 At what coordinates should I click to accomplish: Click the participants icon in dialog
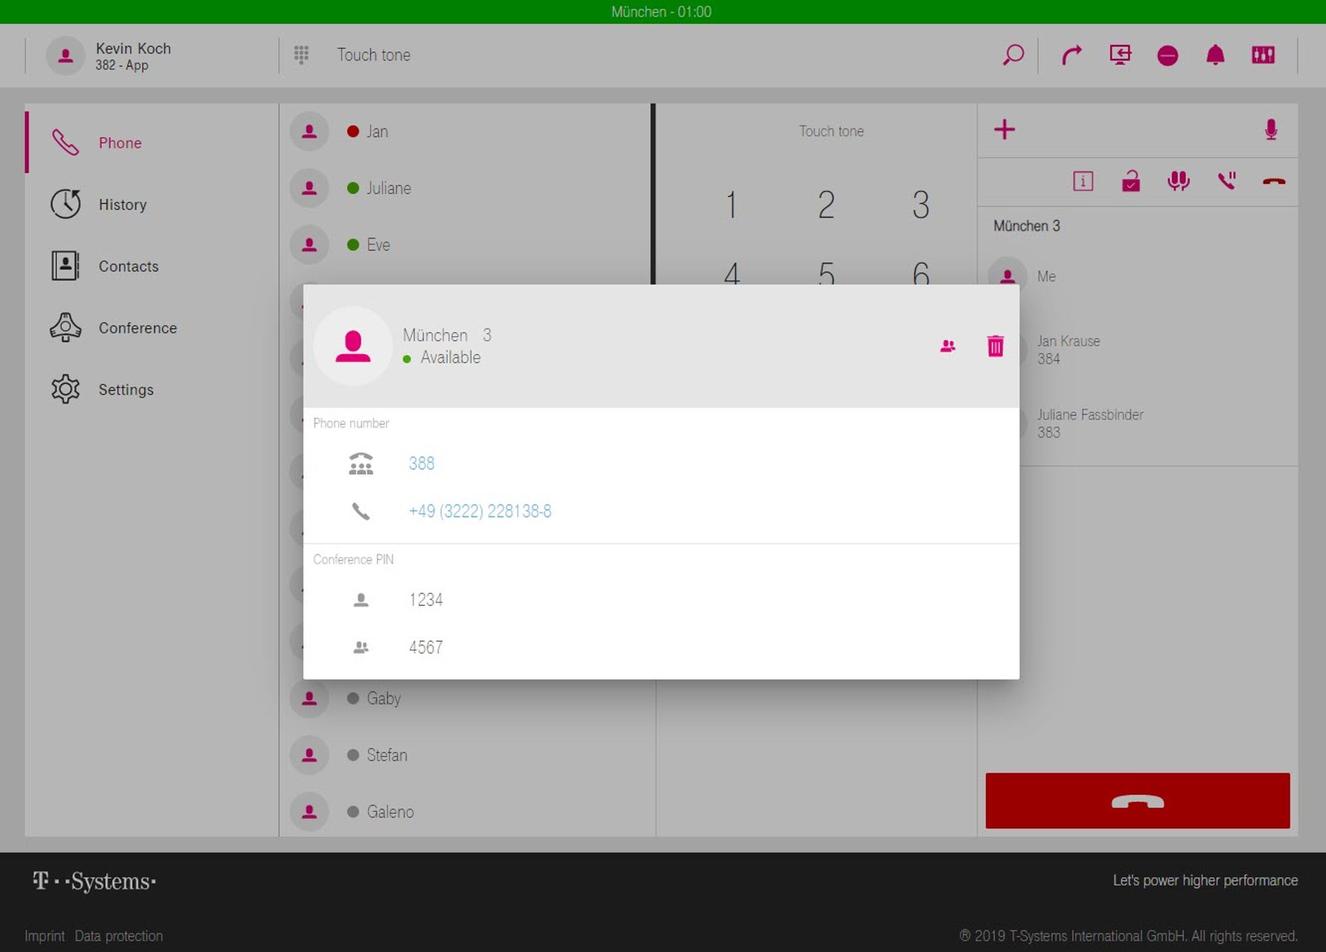point(947,346)
